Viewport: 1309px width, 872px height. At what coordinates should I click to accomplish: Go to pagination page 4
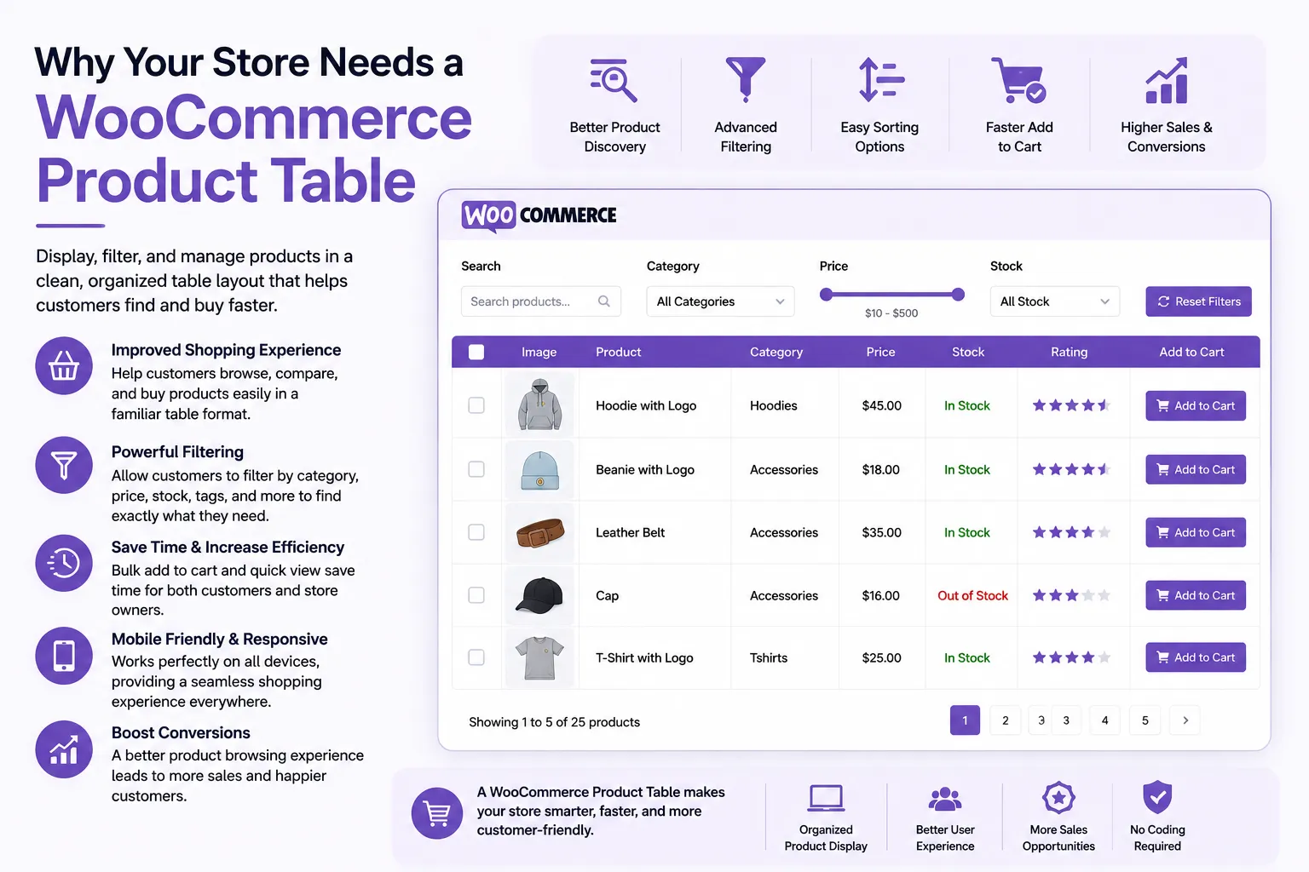click(x=1105, y=720)
